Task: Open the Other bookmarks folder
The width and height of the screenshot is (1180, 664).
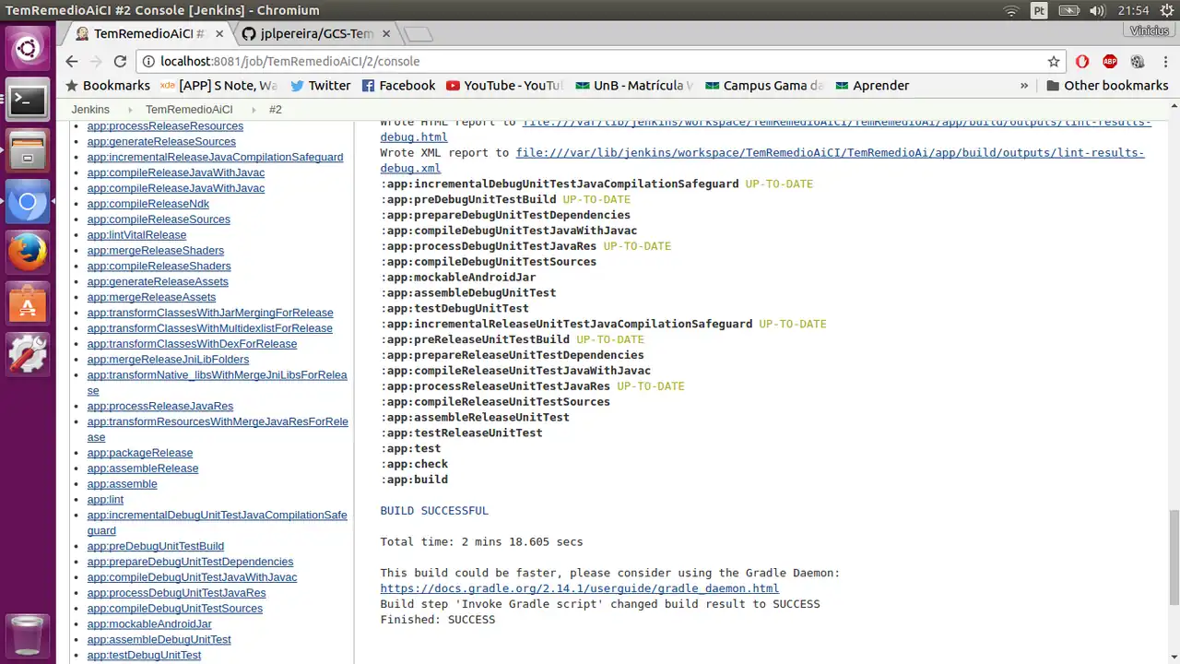Action: 1106,85
